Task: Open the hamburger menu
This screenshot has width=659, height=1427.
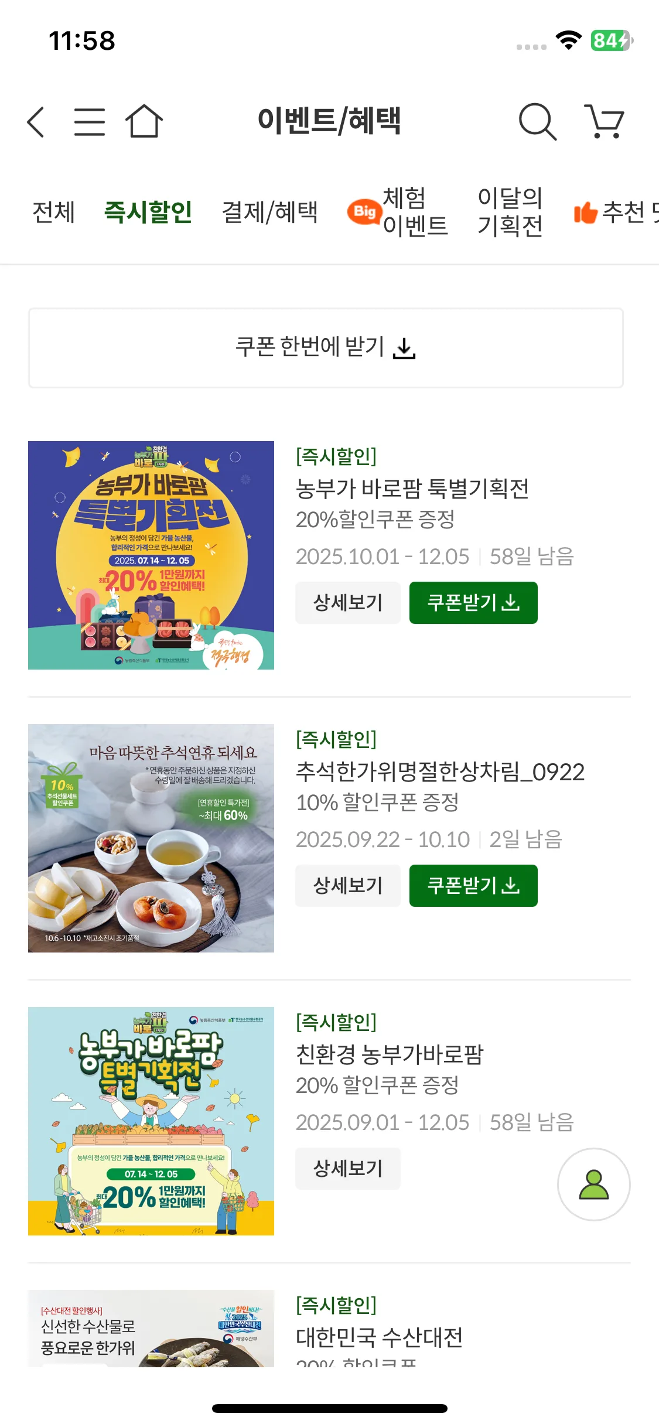Action: click(90, 122)
